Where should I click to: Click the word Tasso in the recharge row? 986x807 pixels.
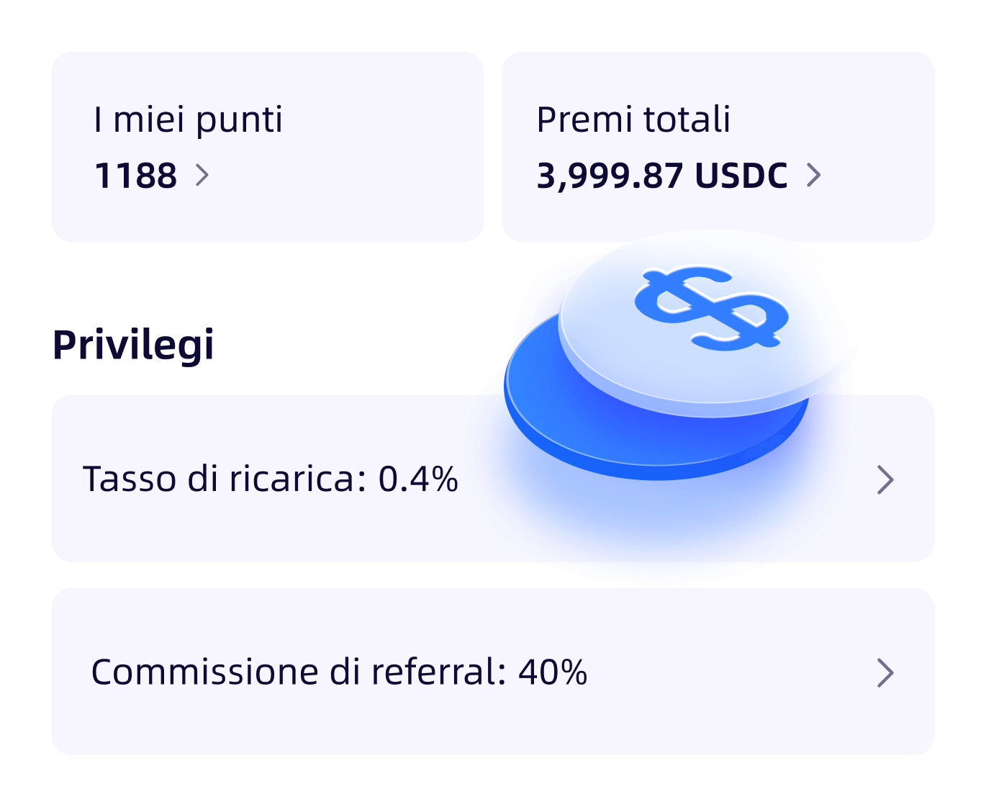point(130,479)
